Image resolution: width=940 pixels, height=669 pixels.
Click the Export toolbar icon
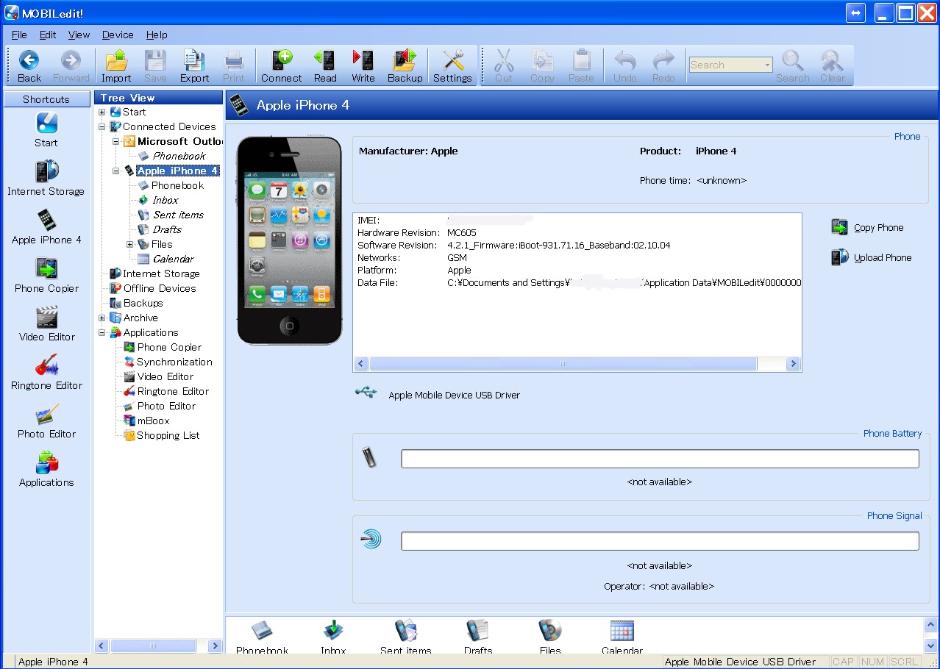194,66
